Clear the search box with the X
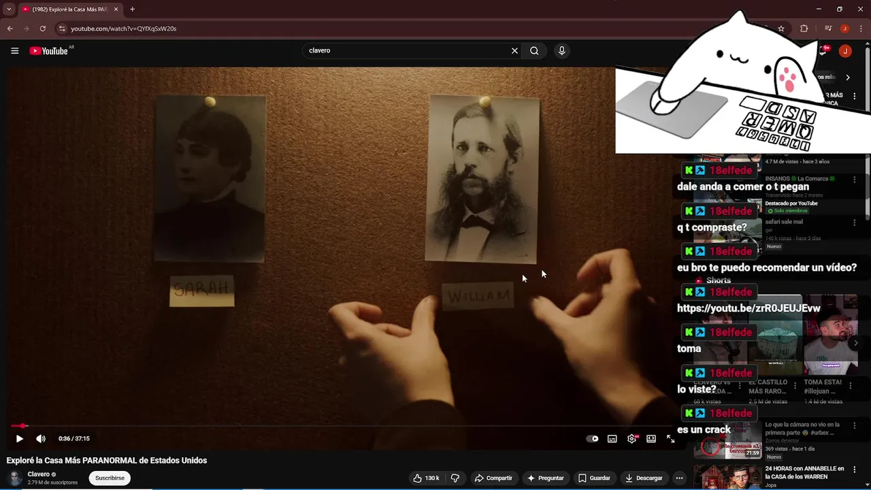The image size is (871, 490). coord(514,50)
